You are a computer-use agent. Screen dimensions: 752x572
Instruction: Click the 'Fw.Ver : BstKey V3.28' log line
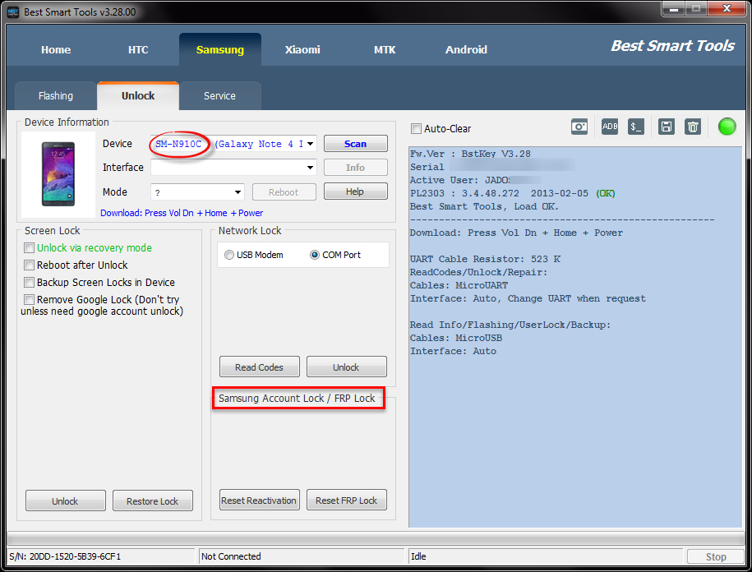(x=470, y=154)
